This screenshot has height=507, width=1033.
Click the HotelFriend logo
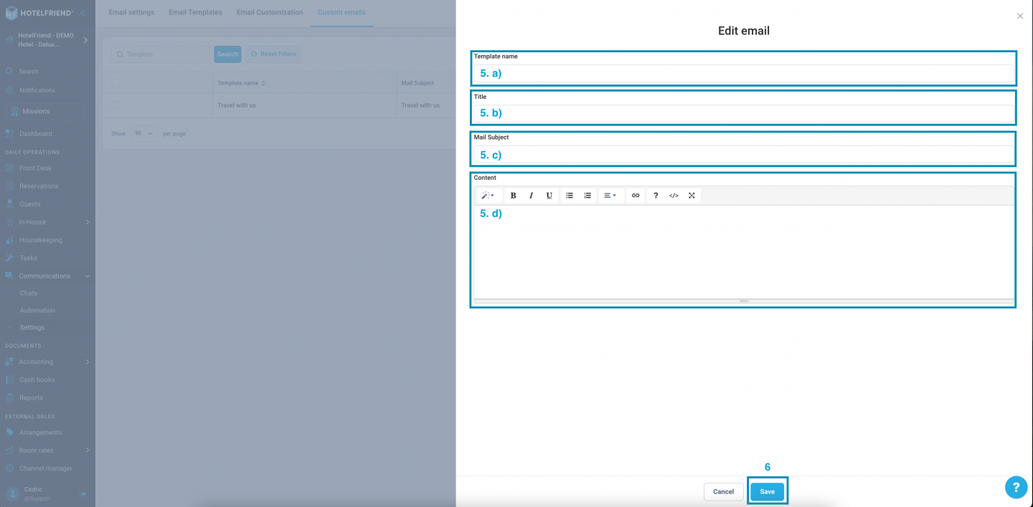[x=39, y=13]
